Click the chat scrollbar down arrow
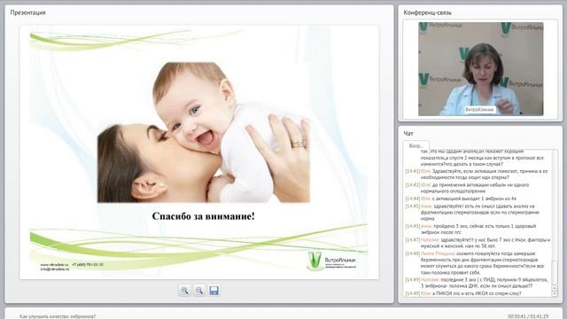This screenshot has height=319, width=567. pyautogui.click(x=555, y=293)
